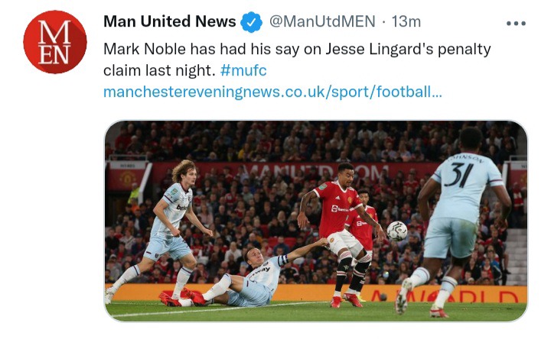Click the football in the photo
Viewport: 551px width, 339px height.
pos(396,231)
